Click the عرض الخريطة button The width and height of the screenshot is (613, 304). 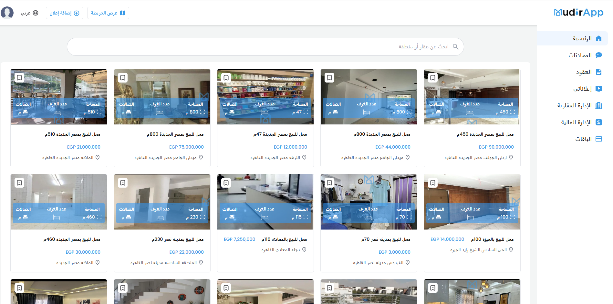pyautogui.click(x=108, y=13)
